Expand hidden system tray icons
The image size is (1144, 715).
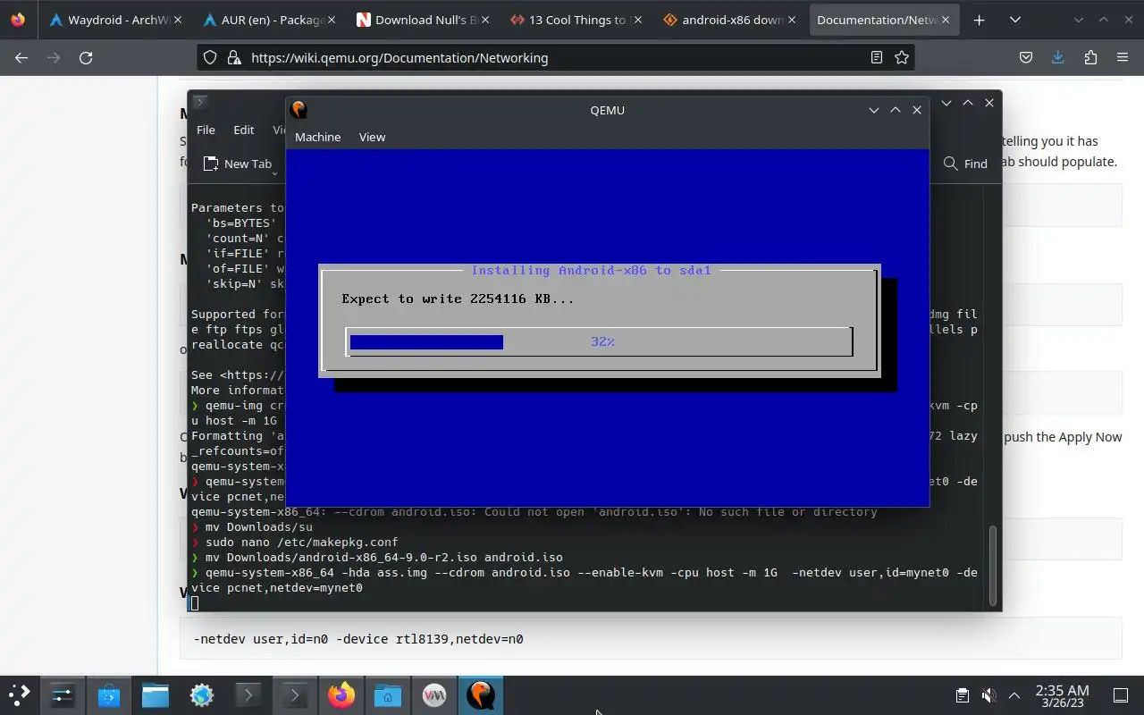[x=1014, y=695]
